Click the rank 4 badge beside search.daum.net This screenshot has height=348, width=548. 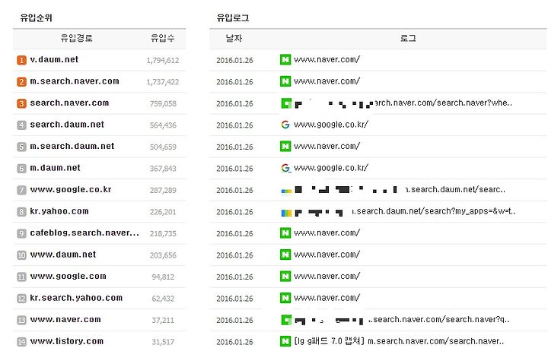pos(21,125)
